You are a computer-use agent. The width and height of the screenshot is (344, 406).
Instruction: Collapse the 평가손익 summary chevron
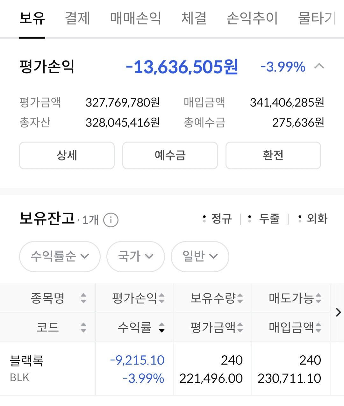(319, 67)
